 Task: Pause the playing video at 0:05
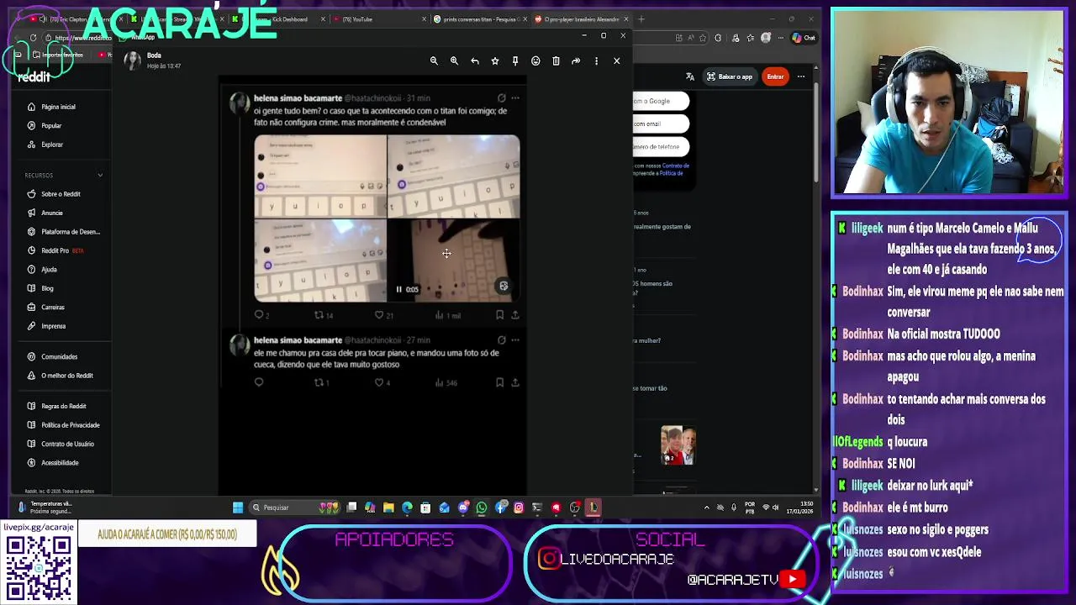pos(398,289)
